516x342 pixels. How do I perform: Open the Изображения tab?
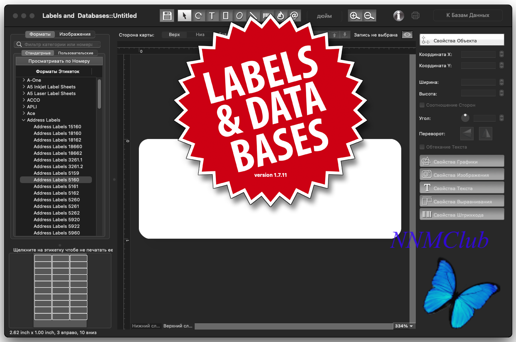pyautogui.click(x=75, y=34)
